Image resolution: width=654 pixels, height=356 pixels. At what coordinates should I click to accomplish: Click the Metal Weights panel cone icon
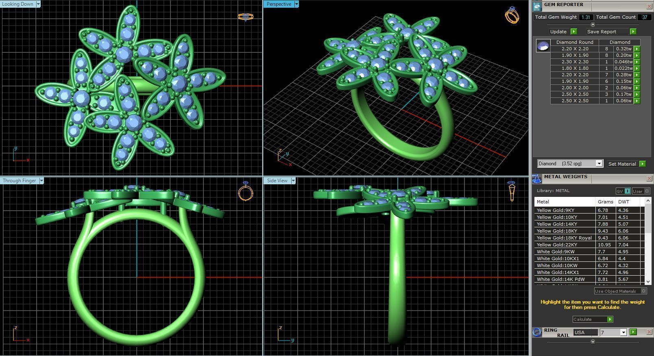[537, 179]
